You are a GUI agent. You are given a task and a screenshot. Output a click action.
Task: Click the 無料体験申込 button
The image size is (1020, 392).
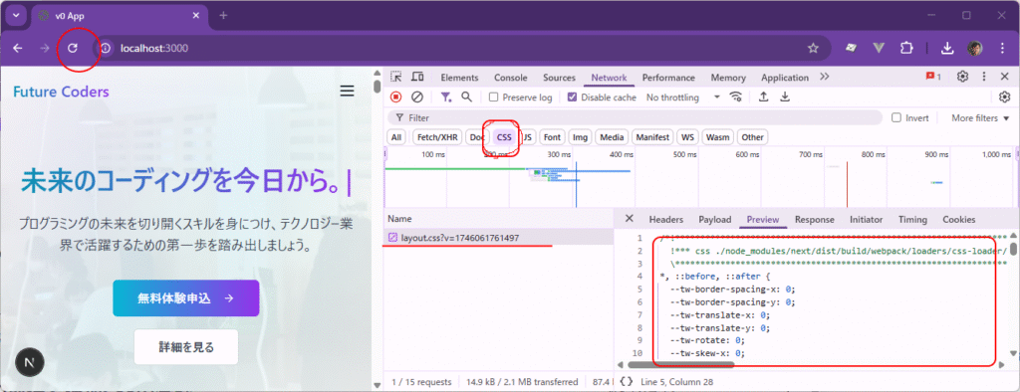pyautogui.click(x=186, y=298)
